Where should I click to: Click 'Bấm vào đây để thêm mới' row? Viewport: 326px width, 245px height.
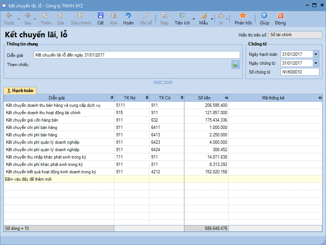click(x=59, y=179)
